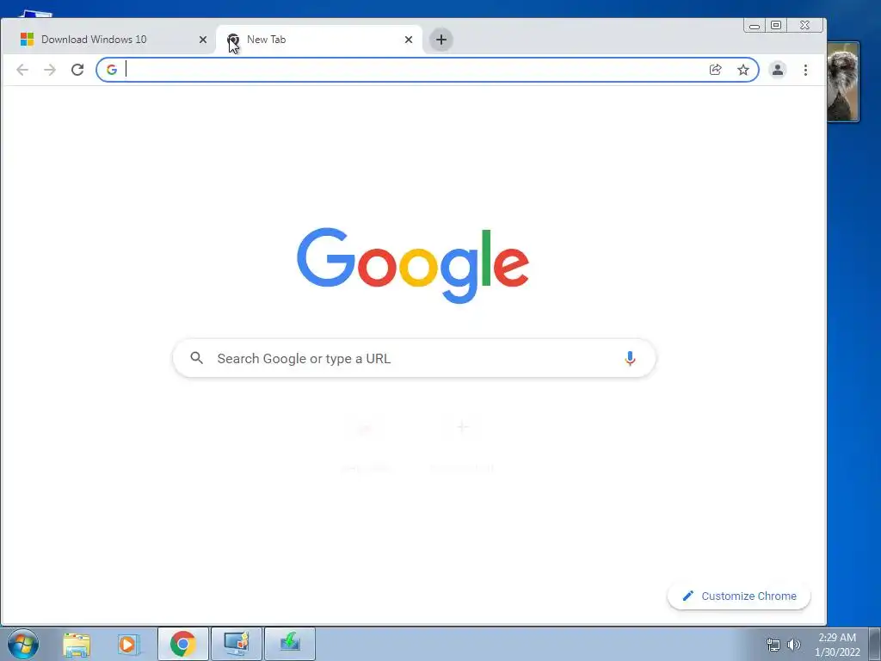Close the New Tab tab

pyautogui.click(x=409, y=40)
